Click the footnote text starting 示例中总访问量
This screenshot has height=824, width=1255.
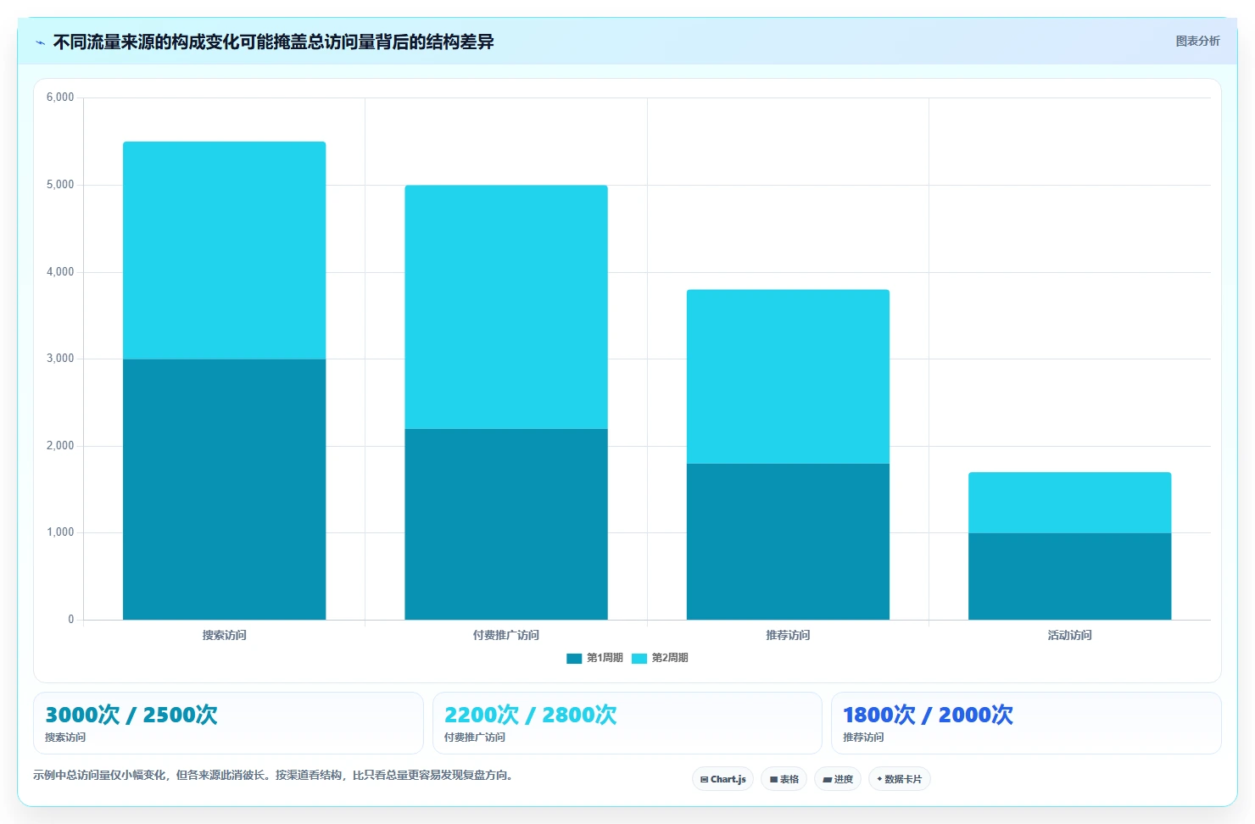point(275,775)
